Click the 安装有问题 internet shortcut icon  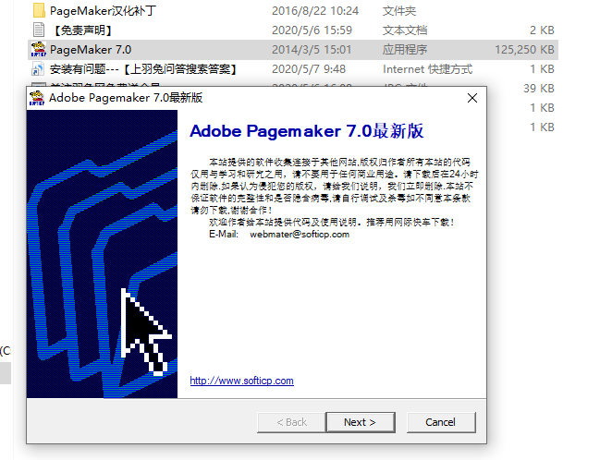point(38,69)
